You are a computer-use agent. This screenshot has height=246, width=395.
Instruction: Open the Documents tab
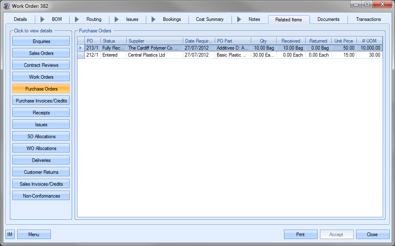pyautogui.click(x=328, y=19)
